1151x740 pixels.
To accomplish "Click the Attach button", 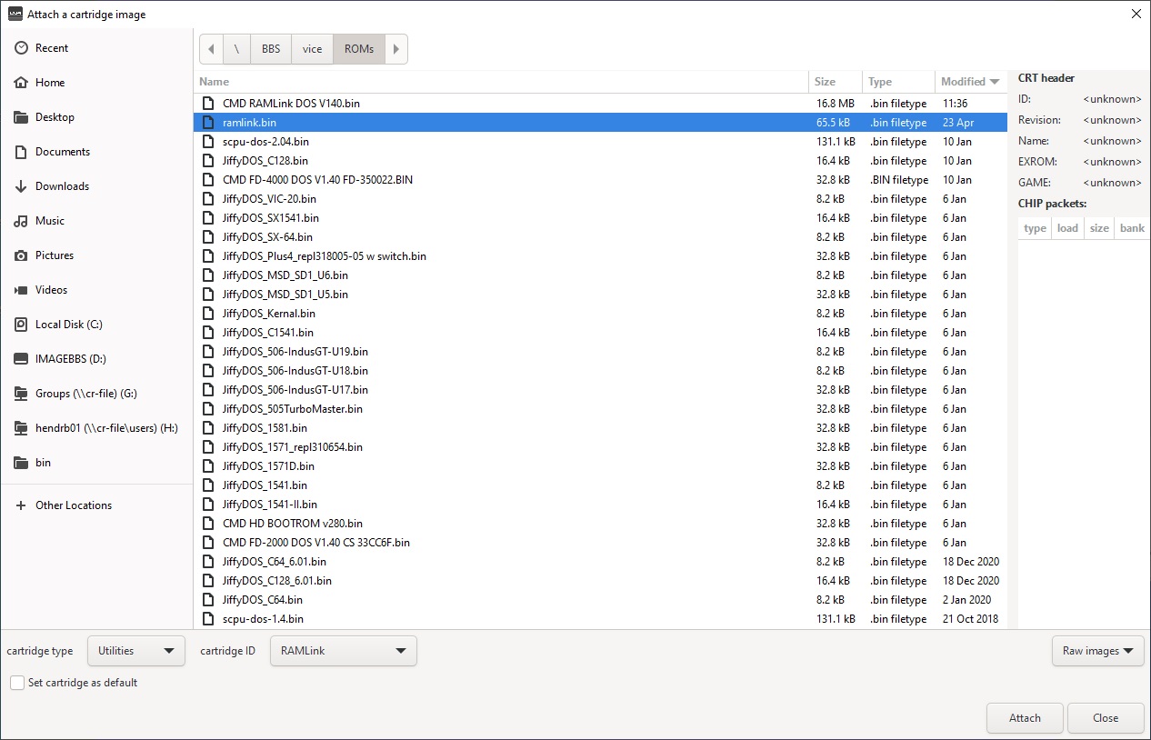I will 1026,718.
